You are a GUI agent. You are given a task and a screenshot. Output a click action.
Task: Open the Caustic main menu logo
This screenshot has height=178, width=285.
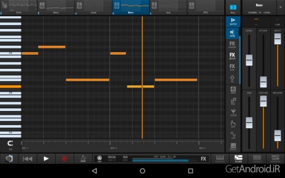tap(9, 159)
